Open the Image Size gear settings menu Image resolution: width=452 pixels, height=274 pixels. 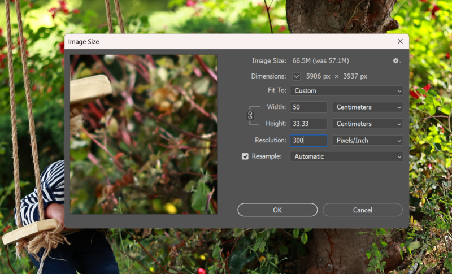(x=397, y=60)
